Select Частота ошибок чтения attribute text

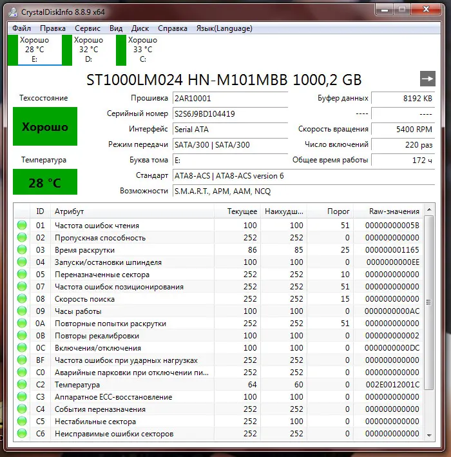(97, 226)
